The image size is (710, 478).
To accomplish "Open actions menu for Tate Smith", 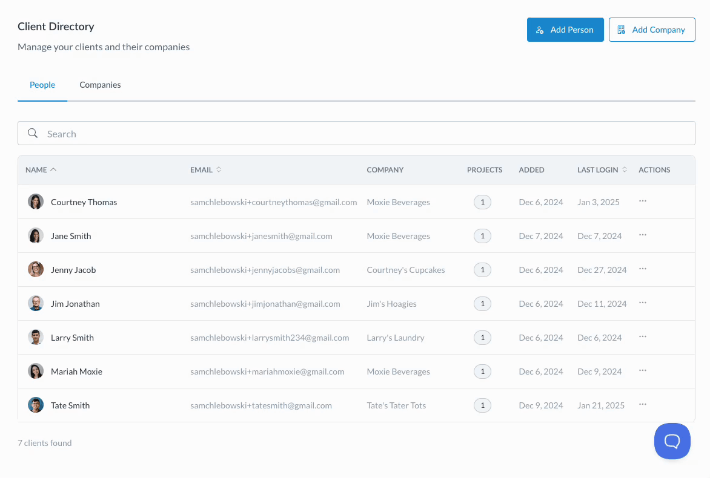I will pos(643,405).
